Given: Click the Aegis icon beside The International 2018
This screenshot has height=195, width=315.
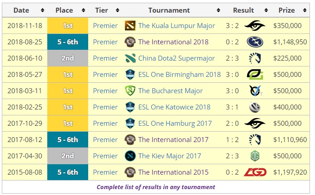Looking at the screenshot, I should [x=130, y=42].
